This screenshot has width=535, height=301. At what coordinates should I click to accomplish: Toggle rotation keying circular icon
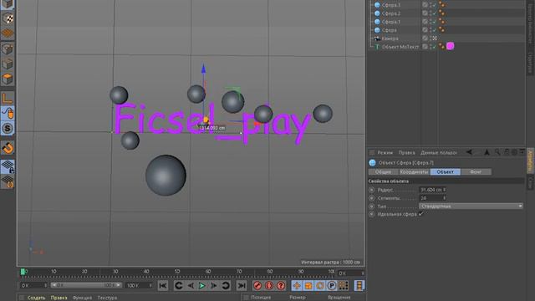click(319, 286)
